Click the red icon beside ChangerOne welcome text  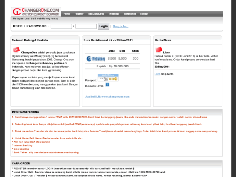(x=16, y=50)
